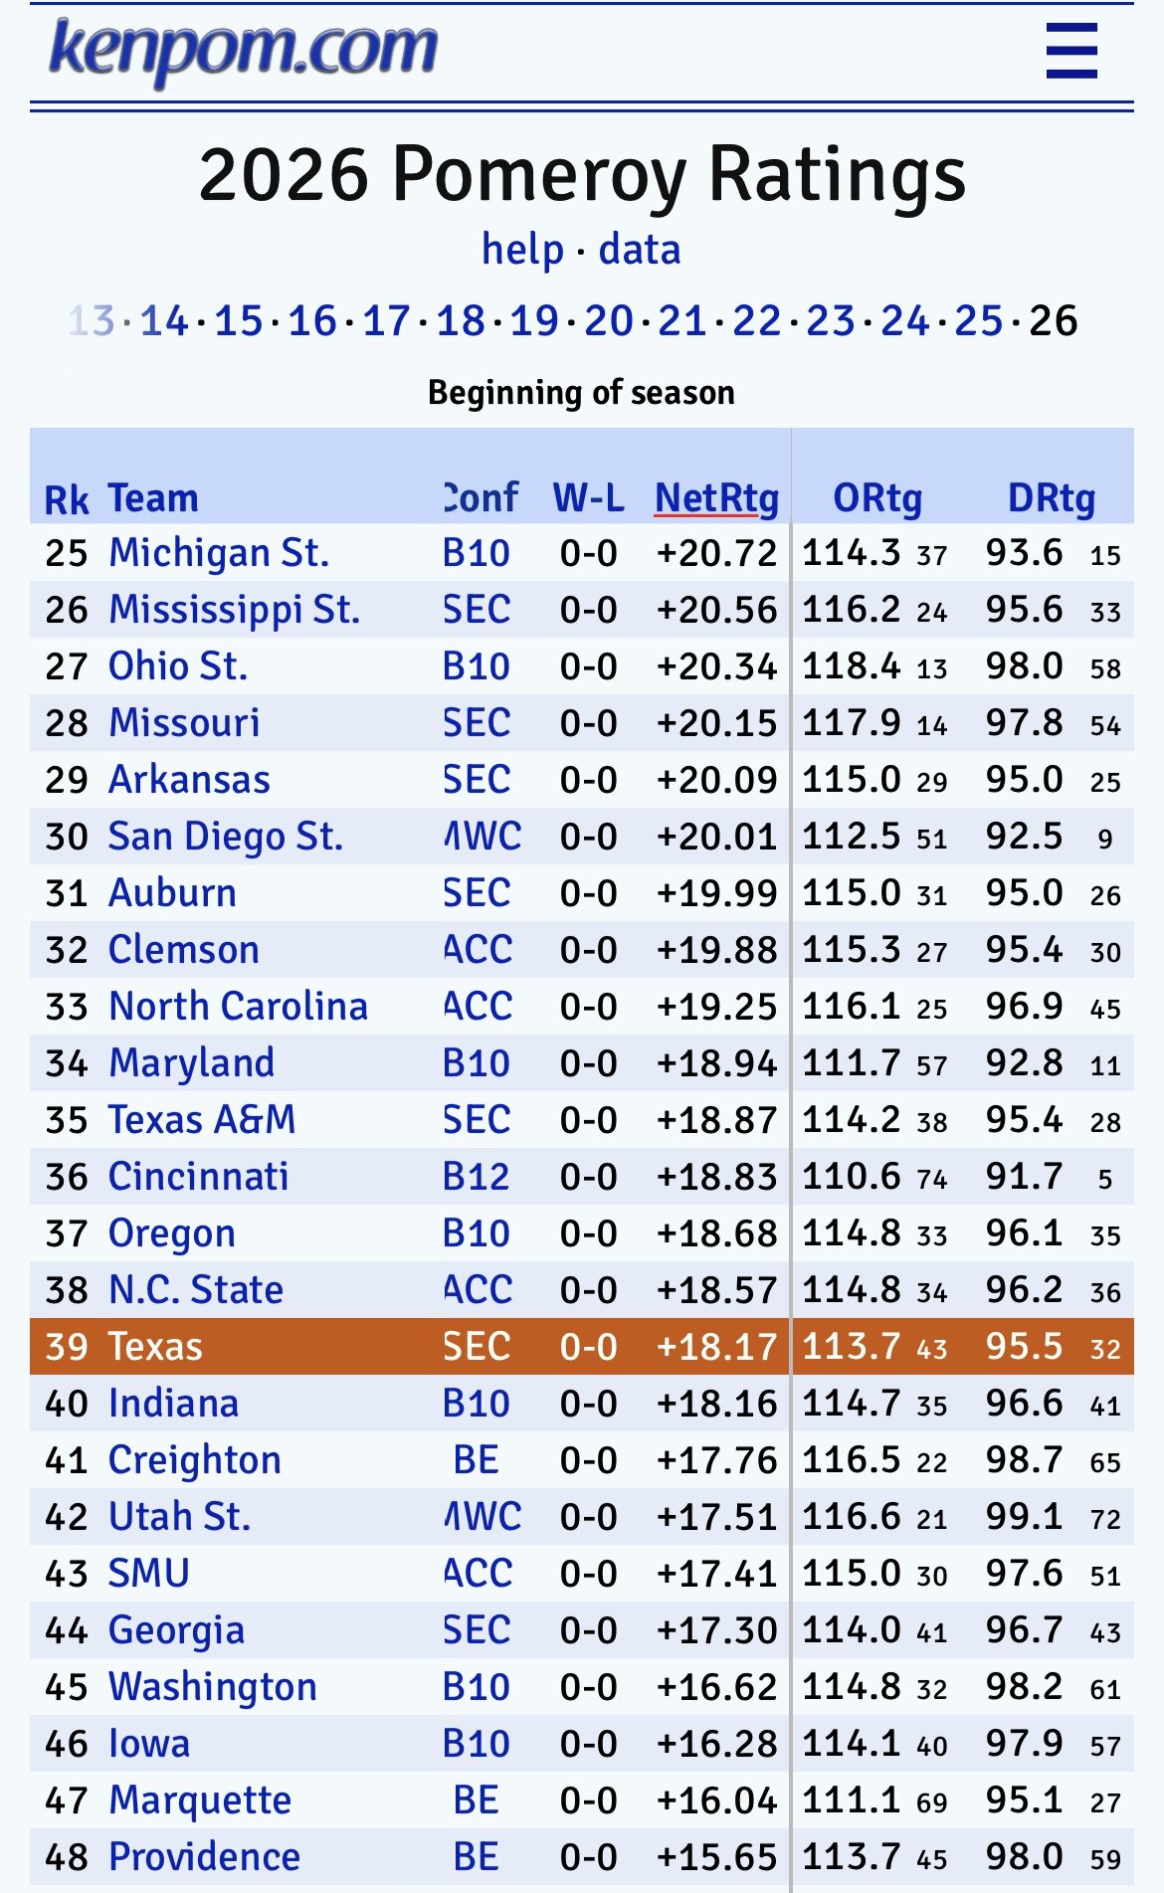Switch to the 2014 season tab
1164x1893 pixels.
pos(164,321)
